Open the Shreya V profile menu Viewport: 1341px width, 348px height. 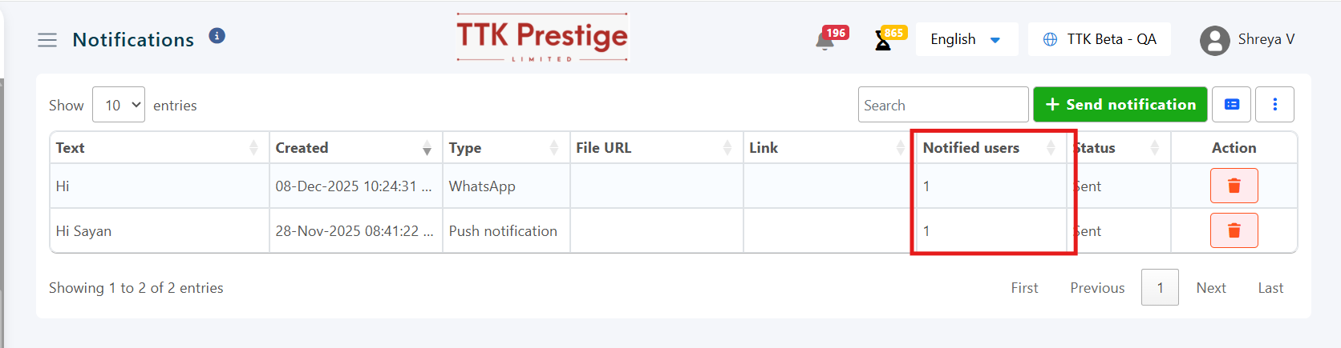[x=1247, y=40]
